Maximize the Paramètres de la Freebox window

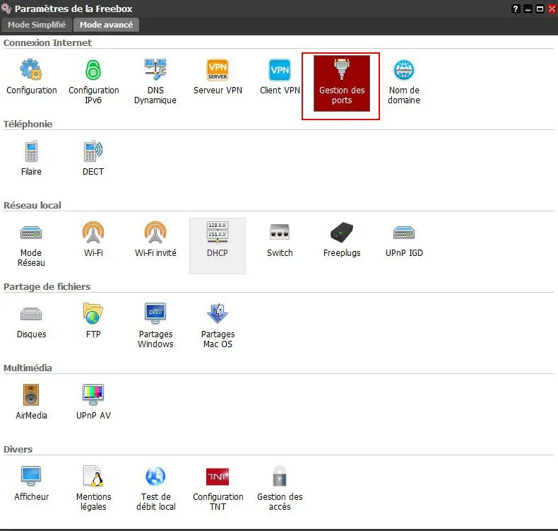tap(540, 9)
